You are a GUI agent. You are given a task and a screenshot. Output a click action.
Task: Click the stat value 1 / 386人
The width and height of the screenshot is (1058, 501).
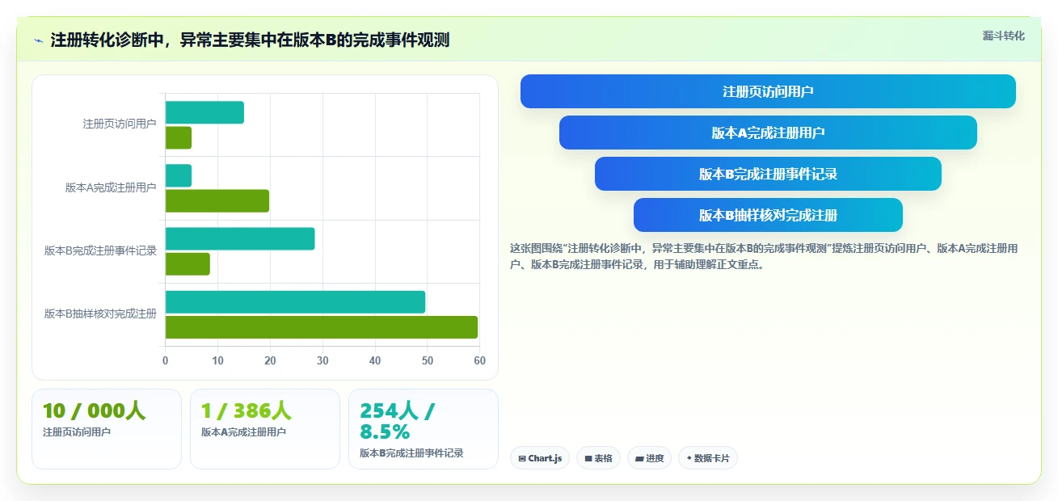click(247, 410)
